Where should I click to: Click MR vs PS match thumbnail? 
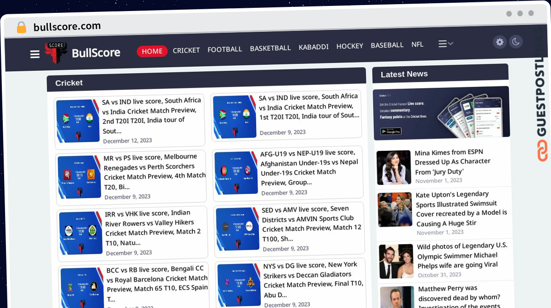coord(79,177)
